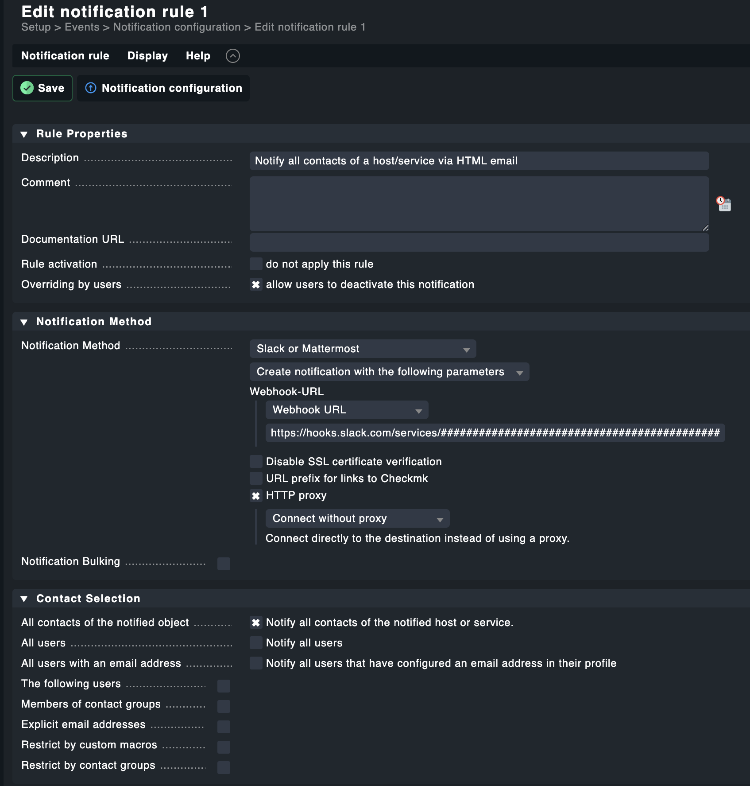Click the date and time icon beside Comment
750x786 pixels.
coord(724,204)
